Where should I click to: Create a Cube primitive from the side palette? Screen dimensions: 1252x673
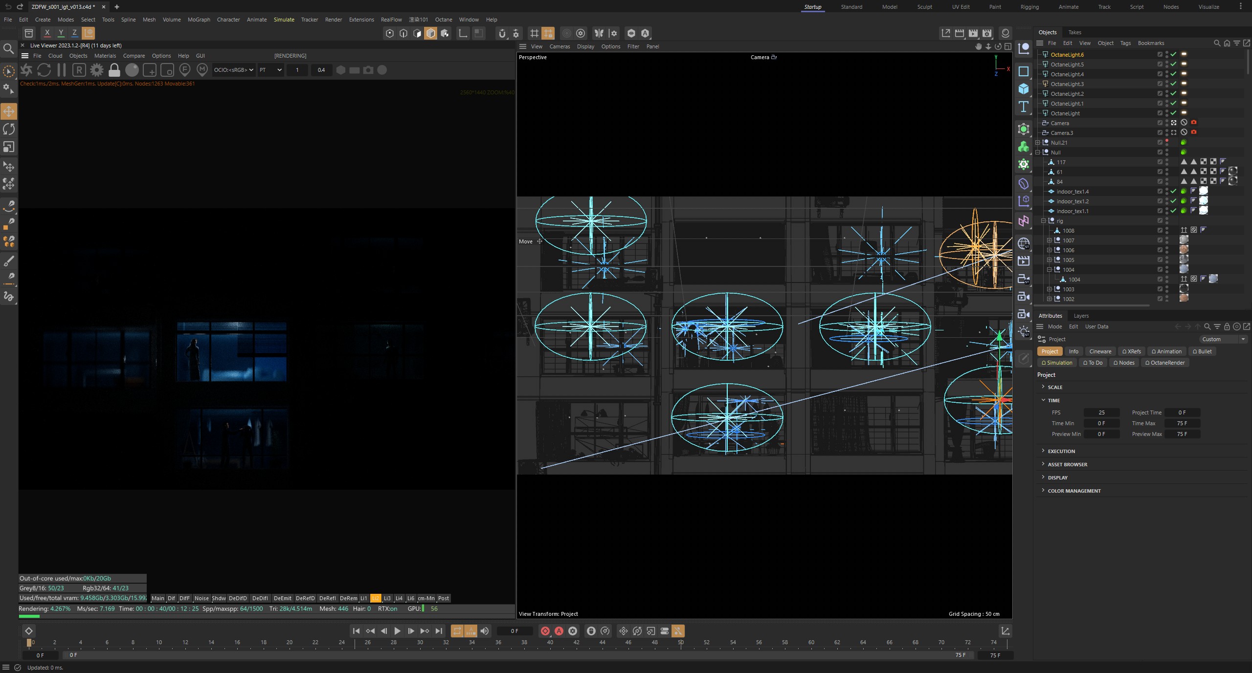click(x=1024, y=89)
